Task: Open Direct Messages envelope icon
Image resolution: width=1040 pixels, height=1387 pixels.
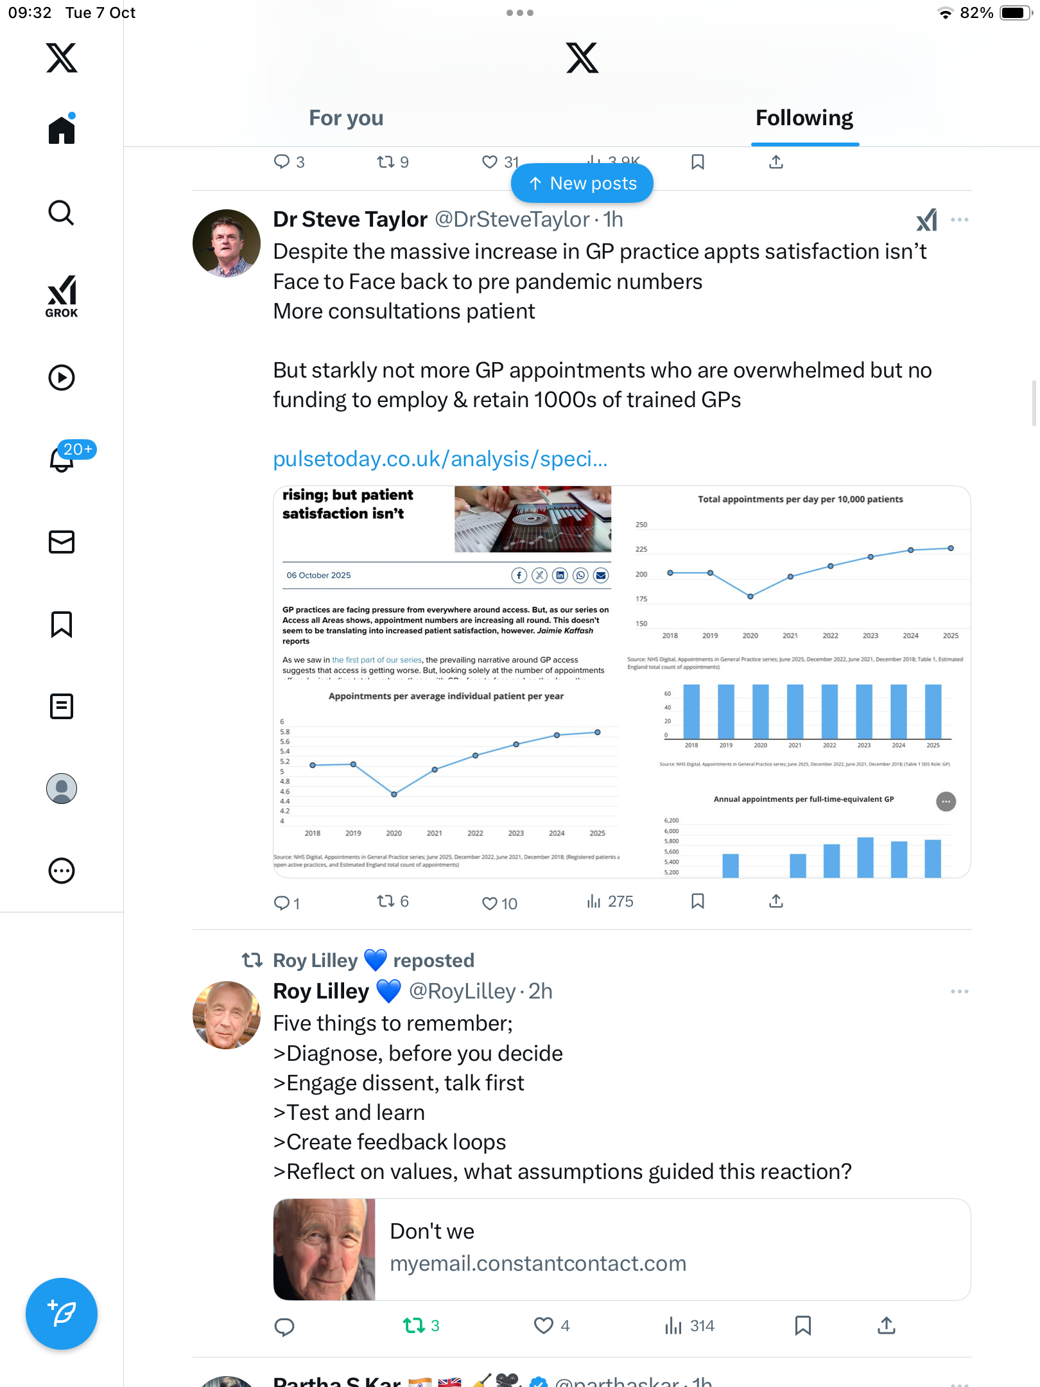Action: tap(62, 542)
